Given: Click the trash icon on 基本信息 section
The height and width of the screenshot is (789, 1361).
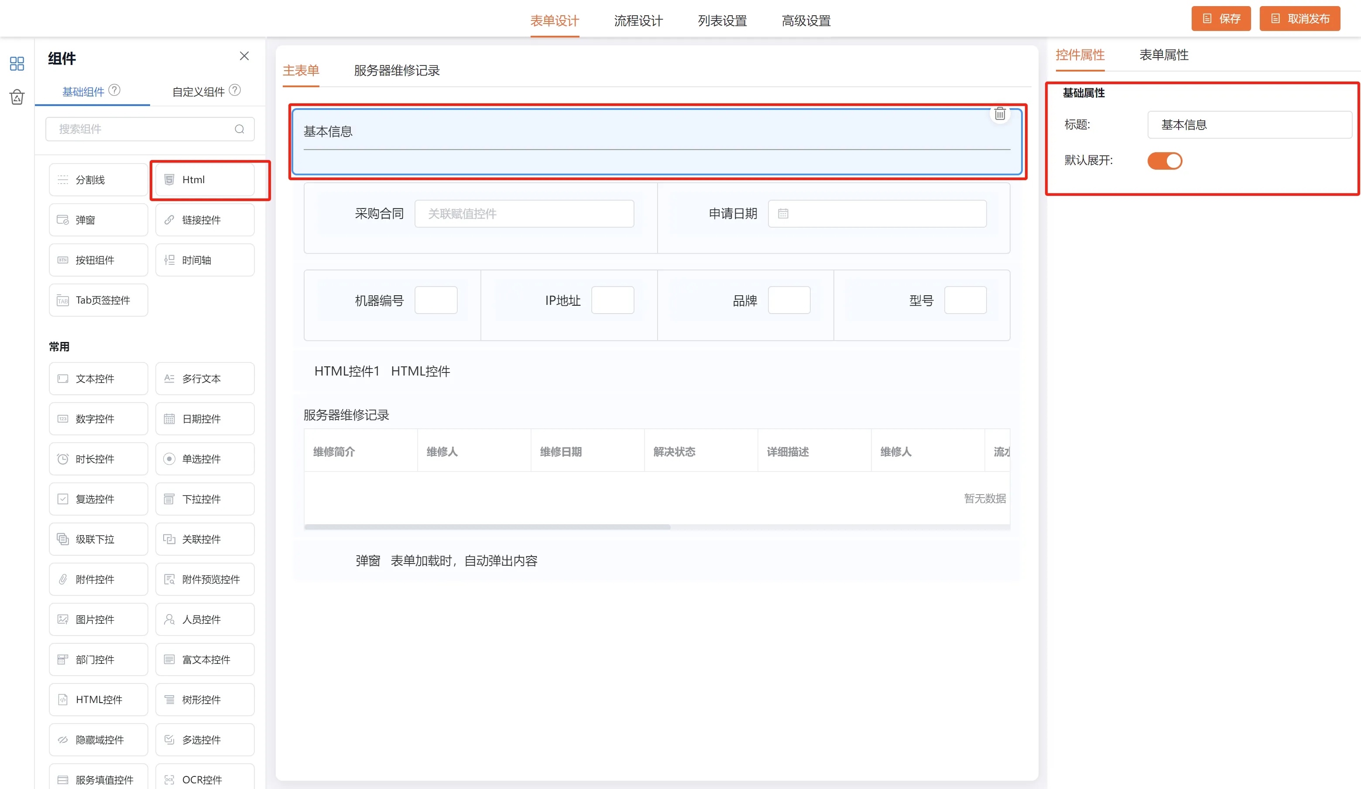Looking at the screenshot, I should tap(1000, 114).
